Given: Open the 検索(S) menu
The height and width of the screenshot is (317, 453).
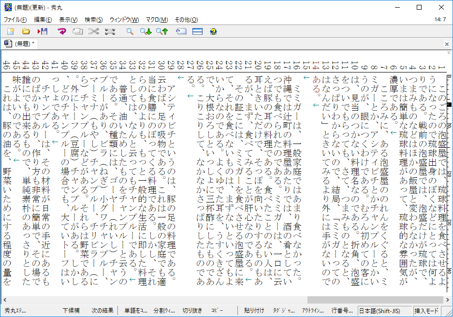Looking at the screenshot, I should click(x=94, y=20).
